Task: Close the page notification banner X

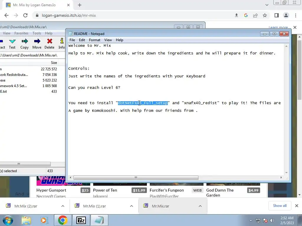Action: (x=295, y=27)
